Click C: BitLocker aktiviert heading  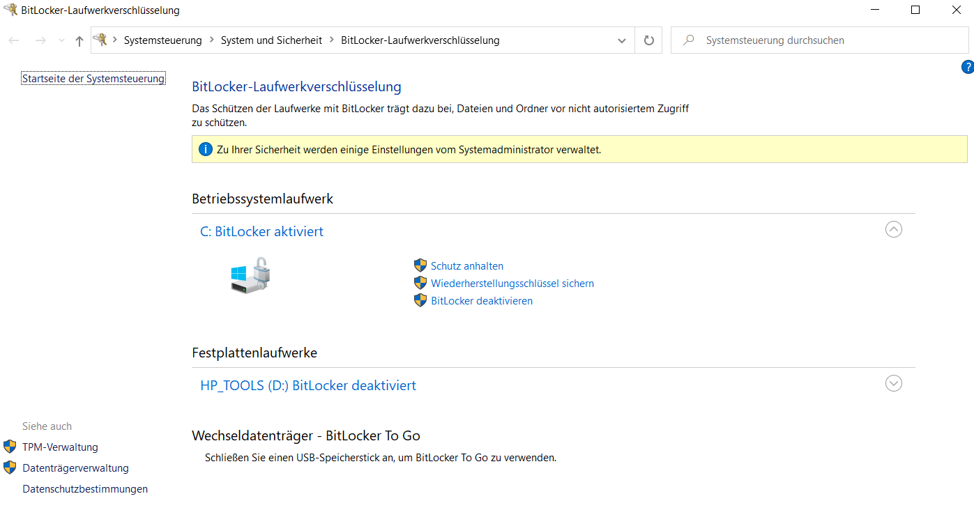262,231
